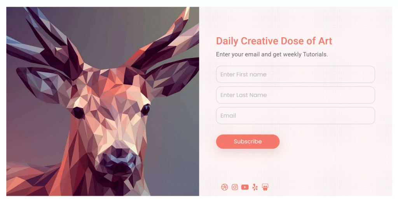
Task: Focus the Enter First name field
Action: (x=295, y=74)
